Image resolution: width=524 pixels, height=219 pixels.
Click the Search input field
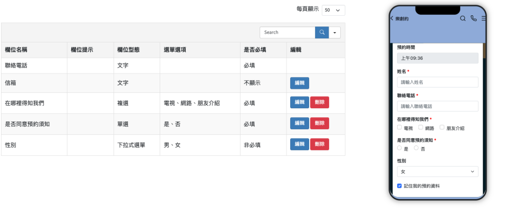pos(287,32)
